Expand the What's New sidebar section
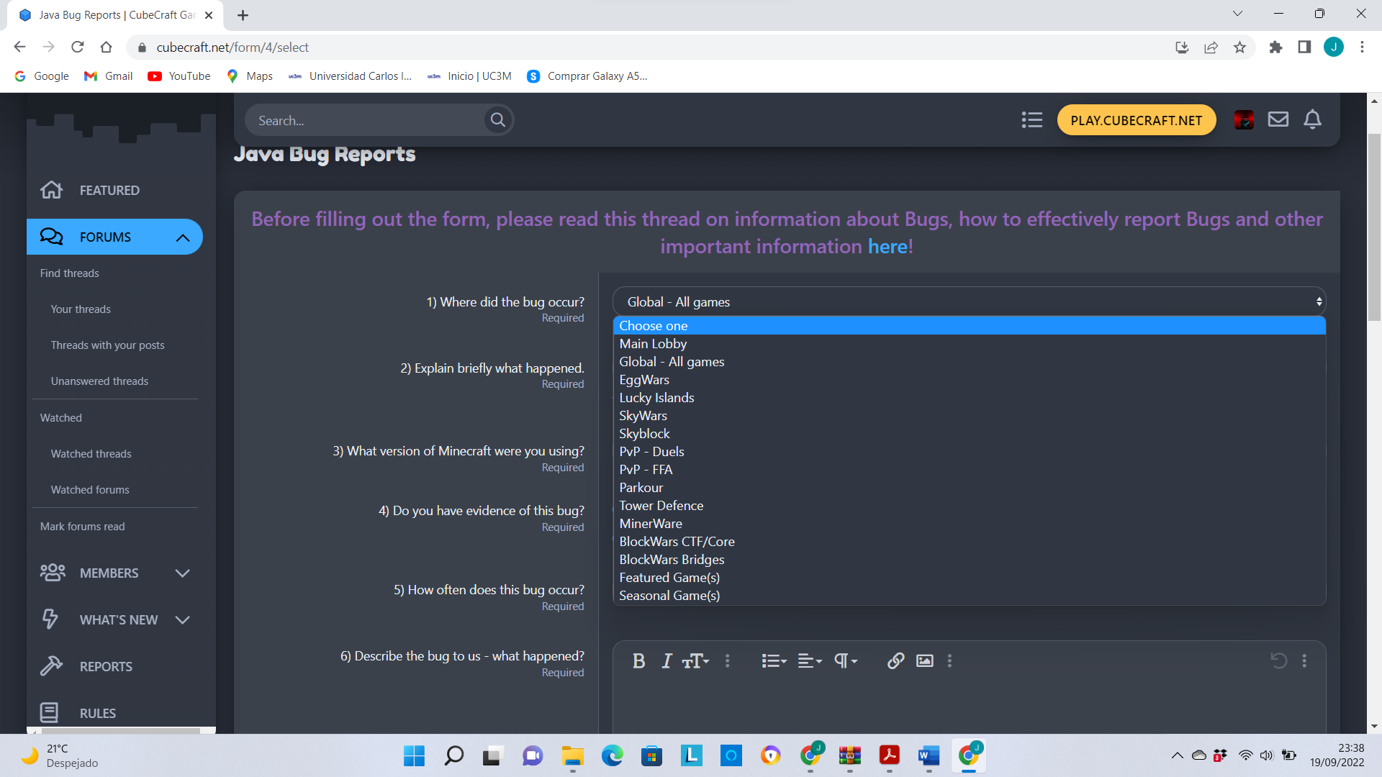The height and width of the screenshot is (777, 1382). [182, 620]
